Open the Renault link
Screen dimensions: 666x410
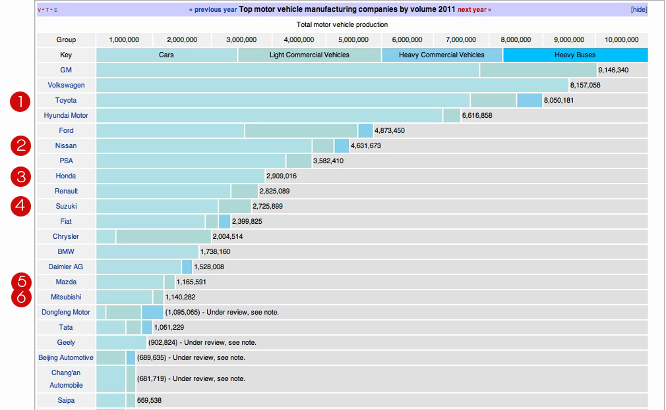[66, 192]
